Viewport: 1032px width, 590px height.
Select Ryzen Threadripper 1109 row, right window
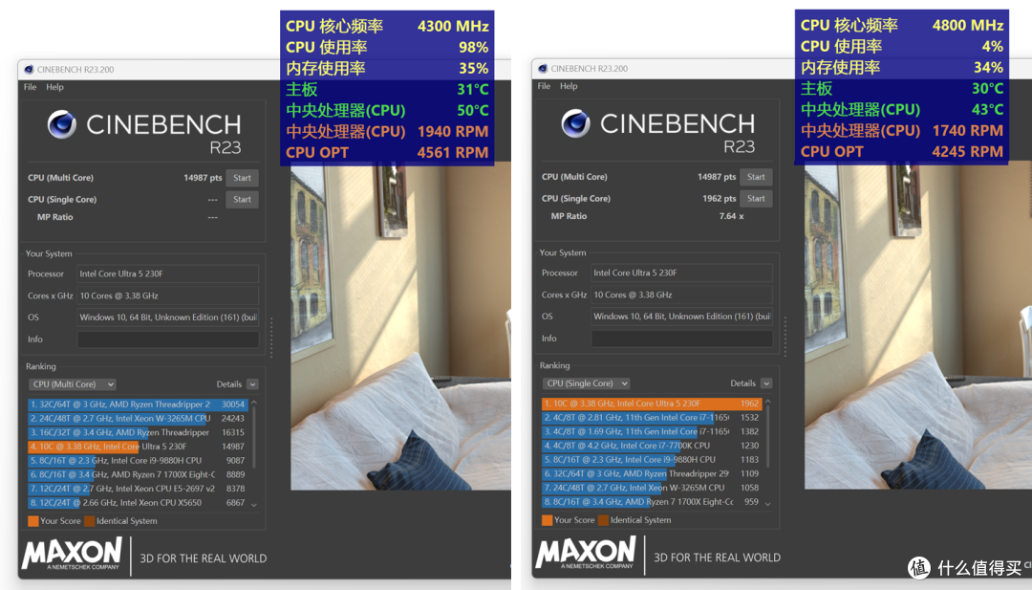pyautogui.click(x=652, y=473)
